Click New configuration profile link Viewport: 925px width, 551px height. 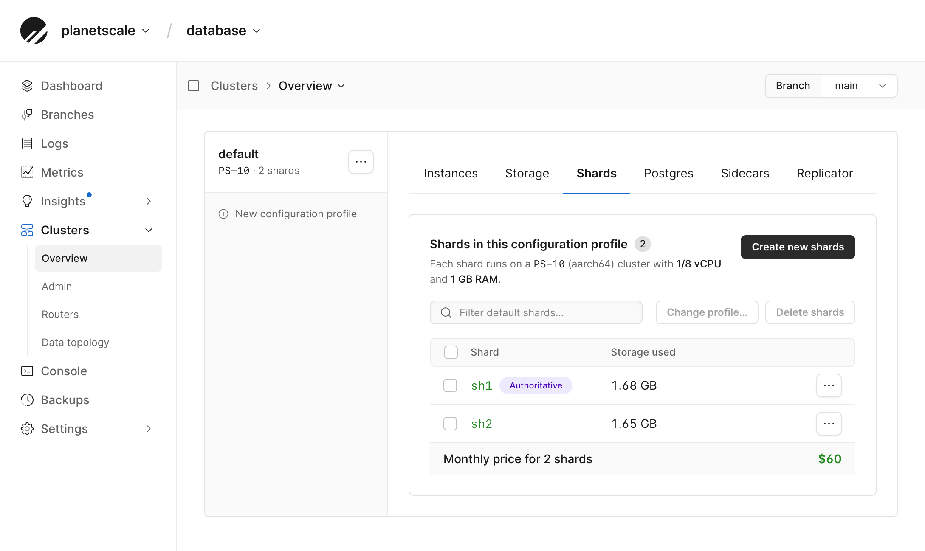point(288,214)
